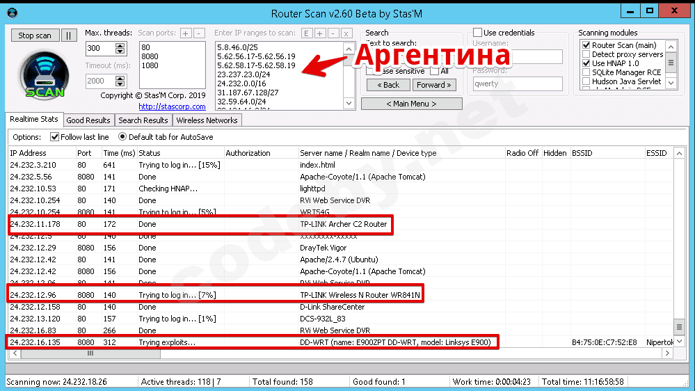Sort by Port column header
This screenshot has height=391, width=695.
point(88,153)
